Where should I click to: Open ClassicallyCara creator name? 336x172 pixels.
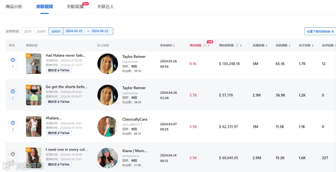click(x=135, y=119)
